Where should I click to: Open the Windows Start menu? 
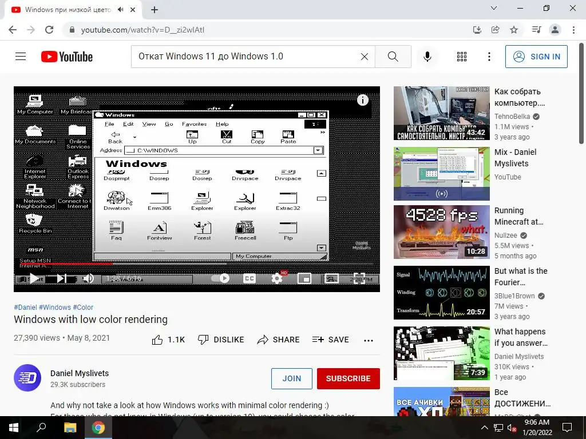click(14, 428)
